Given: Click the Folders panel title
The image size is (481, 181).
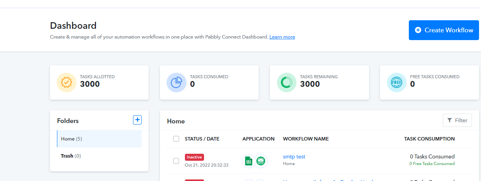Looking at the screenshot, I should (68, 121).
